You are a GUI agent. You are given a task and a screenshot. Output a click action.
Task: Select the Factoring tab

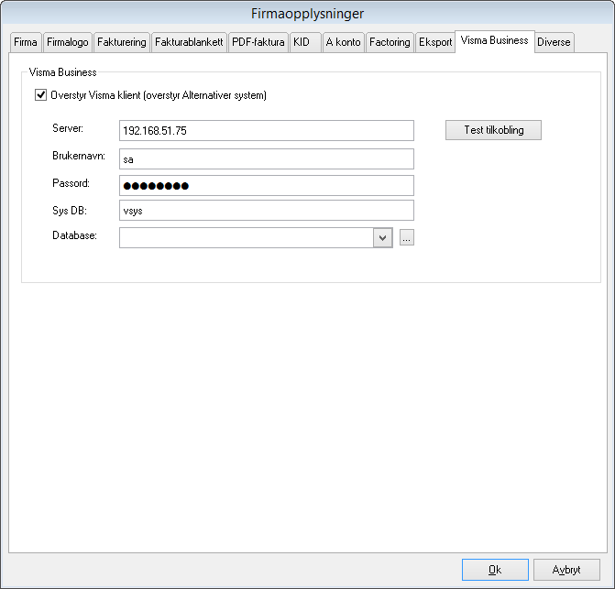pyautogui.click(x=390, y=42)
